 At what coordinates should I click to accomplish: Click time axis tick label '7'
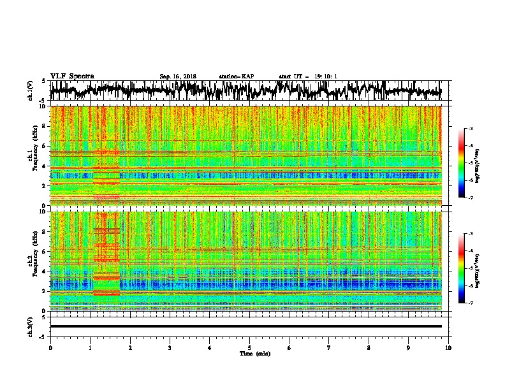pyautogui.click(x=329, y=347)
